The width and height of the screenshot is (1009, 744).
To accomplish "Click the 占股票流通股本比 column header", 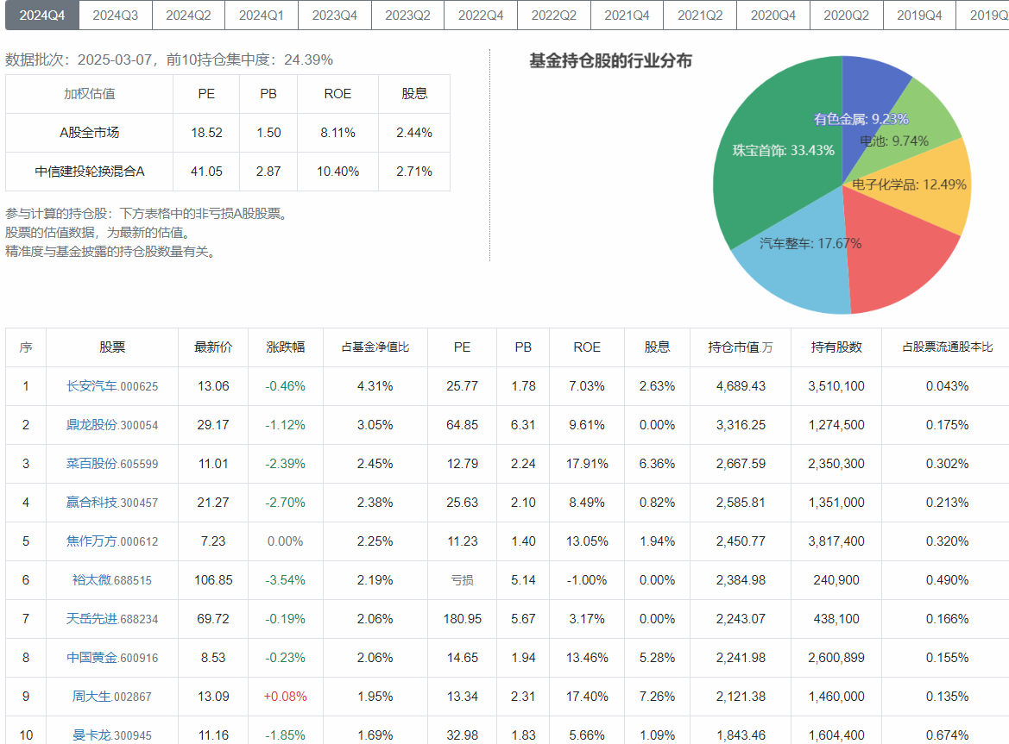I will pyautogui.click(x=947, y=347).
